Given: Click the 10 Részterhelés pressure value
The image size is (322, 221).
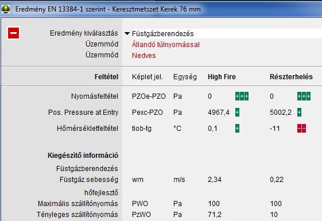Looking at the screenshot, I should tap(274, 215).
